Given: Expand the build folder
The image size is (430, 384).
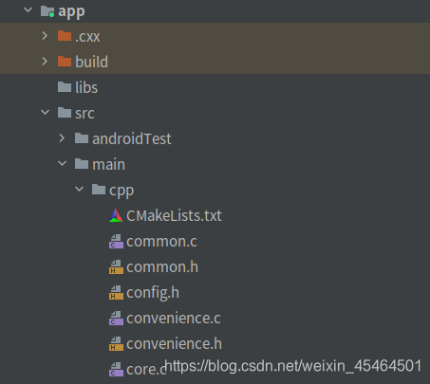Looking at the screenshot, I should [x=45, y=62].
